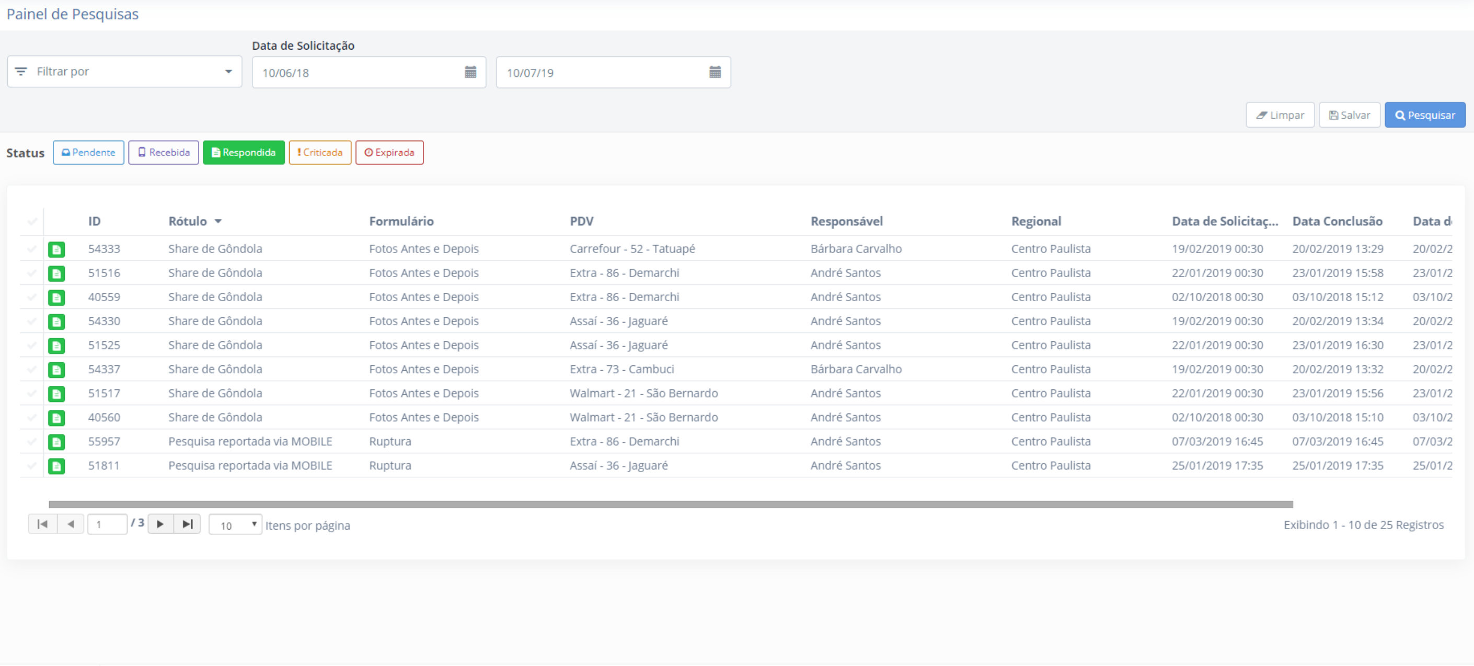Check the row for ID 51811
This screenshot has height=666, width=1474.
click(32, 466)
